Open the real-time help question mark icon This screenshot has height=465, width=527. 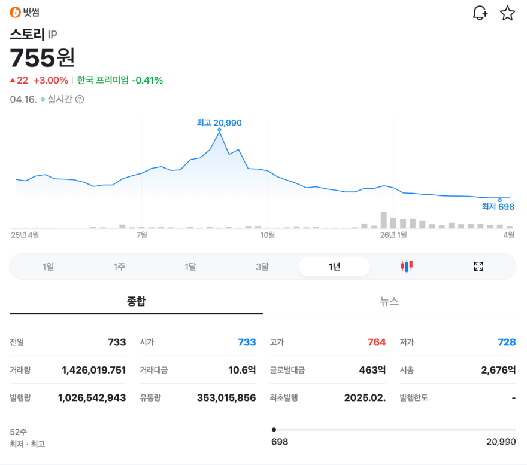80,99
